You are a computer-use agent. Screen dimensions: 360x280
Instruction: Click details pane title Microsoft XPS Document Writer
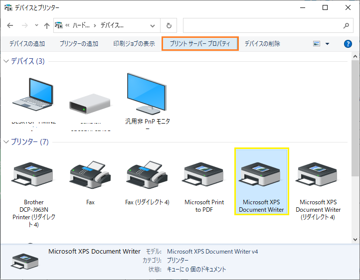94,251
